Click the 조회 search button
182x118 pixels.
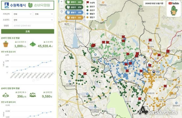28,32
